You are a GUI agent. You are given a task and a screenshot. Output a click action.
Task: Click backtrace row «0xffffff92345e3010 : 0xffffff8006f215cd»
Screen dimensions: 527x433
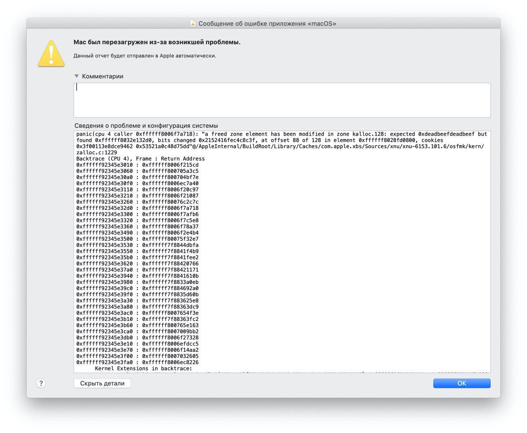[x=138, y=165]
